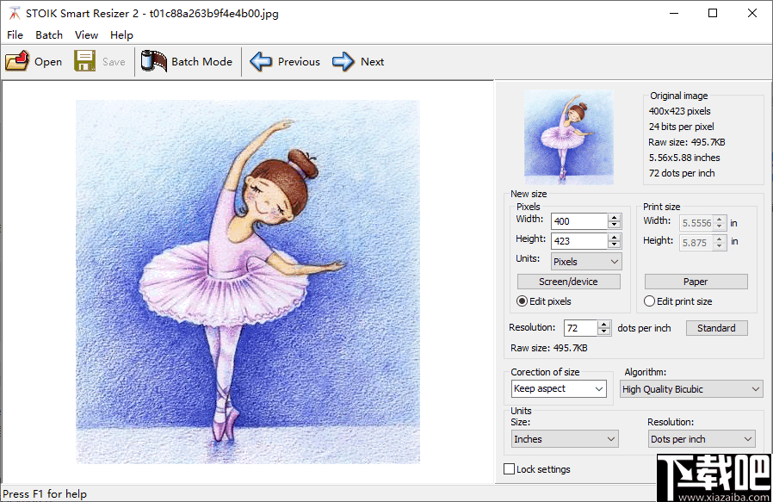
Task: Enable the Lock settings checkbox
Action: 509,469
